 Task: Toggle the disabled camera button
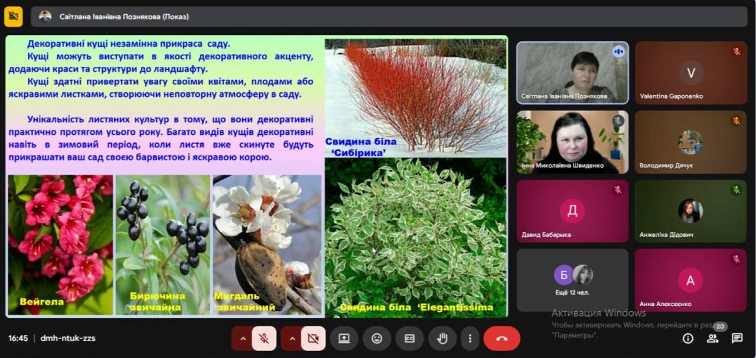[313, 339]
